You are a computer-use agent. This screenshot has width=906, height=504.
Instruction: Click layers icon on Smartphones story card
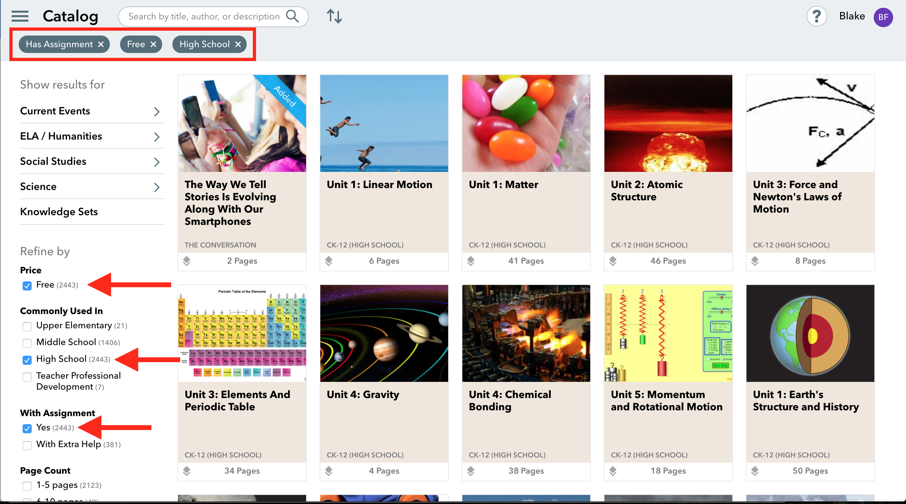coord(187,261)
